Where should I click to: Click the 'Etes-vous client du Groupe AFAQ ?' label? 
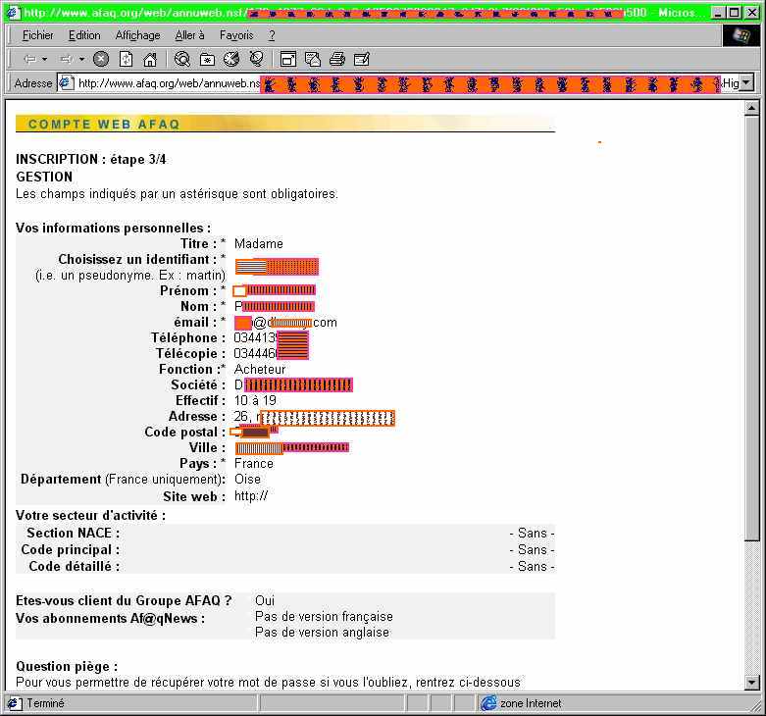click(x=124, y=600)
